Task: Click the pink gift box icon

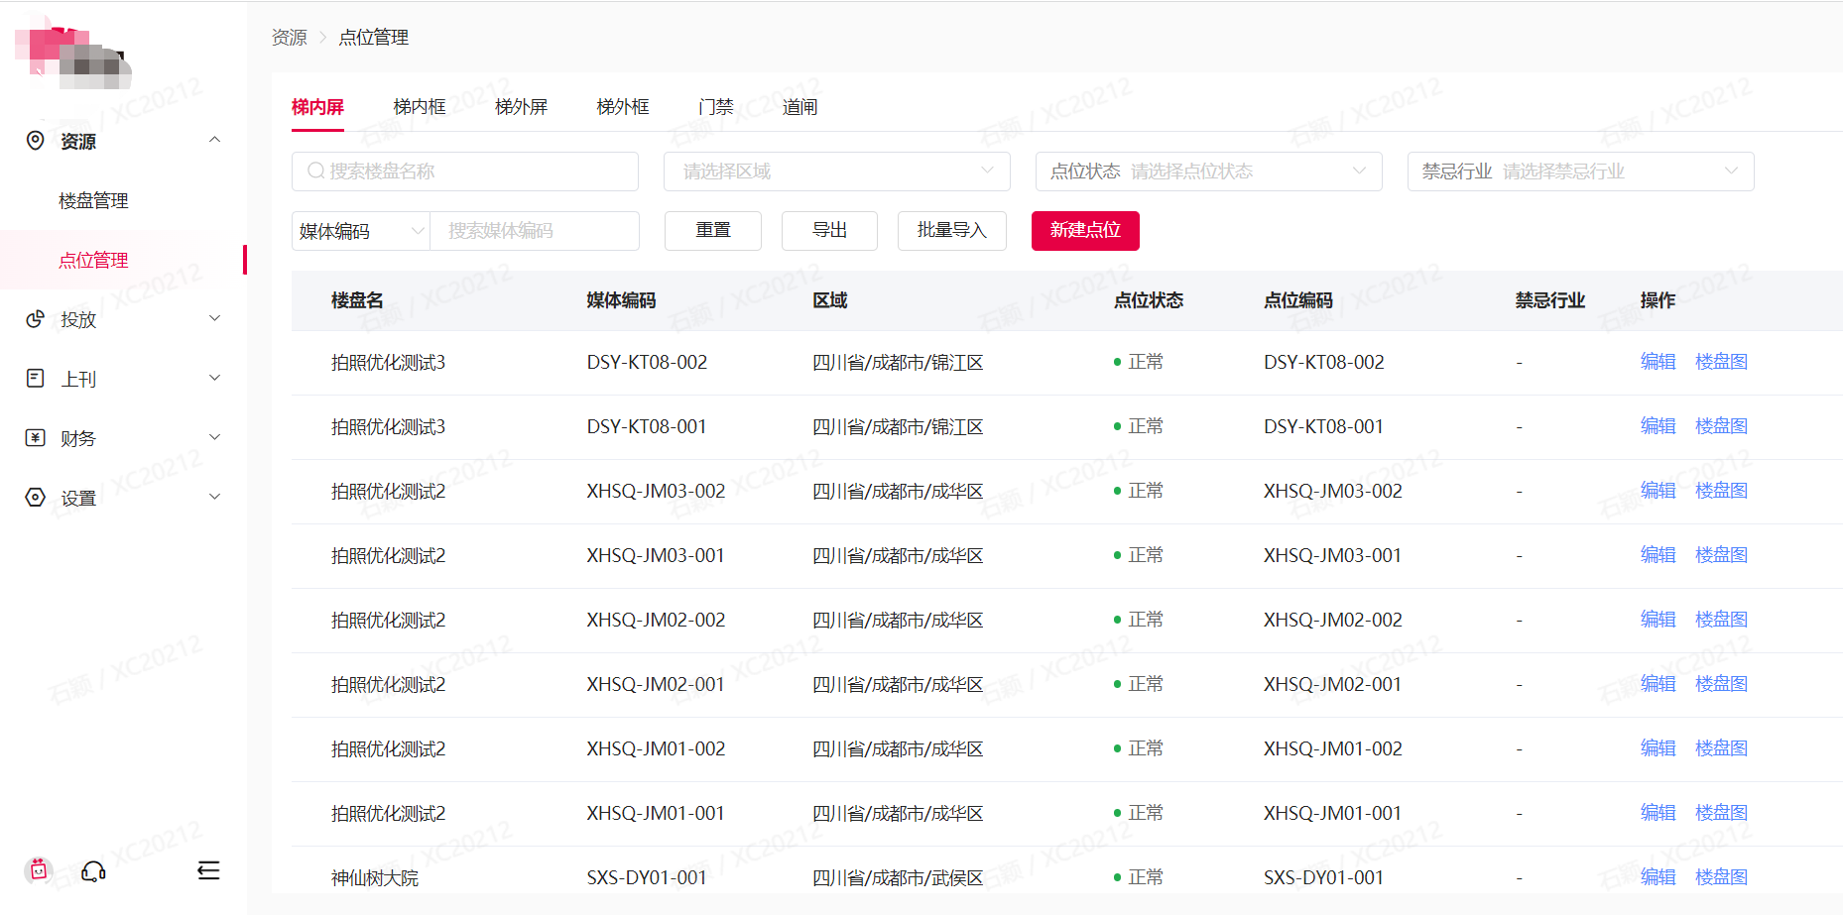Action: pos(39,870)
